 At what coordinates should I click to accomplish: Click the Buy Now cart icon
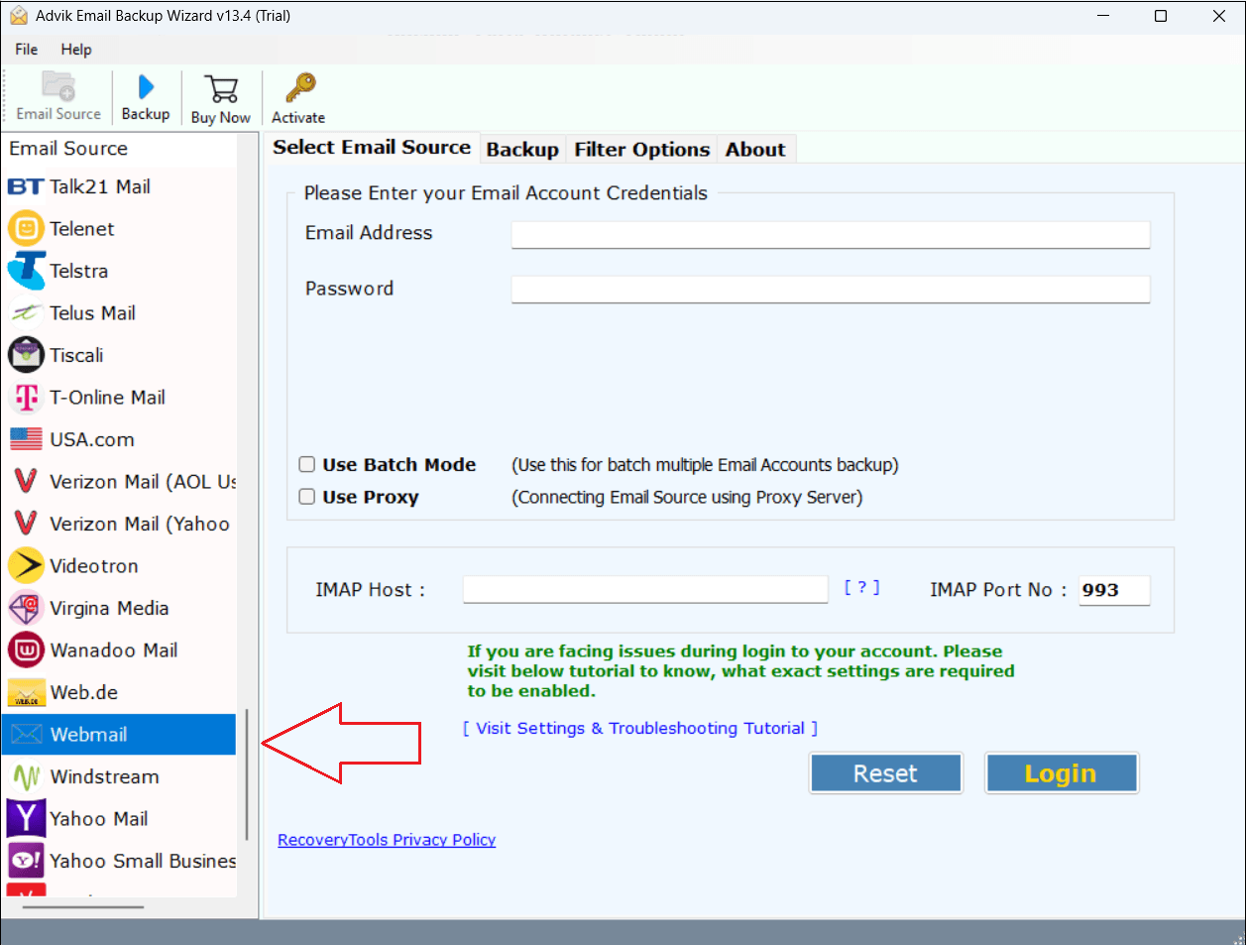coord(221,89)
